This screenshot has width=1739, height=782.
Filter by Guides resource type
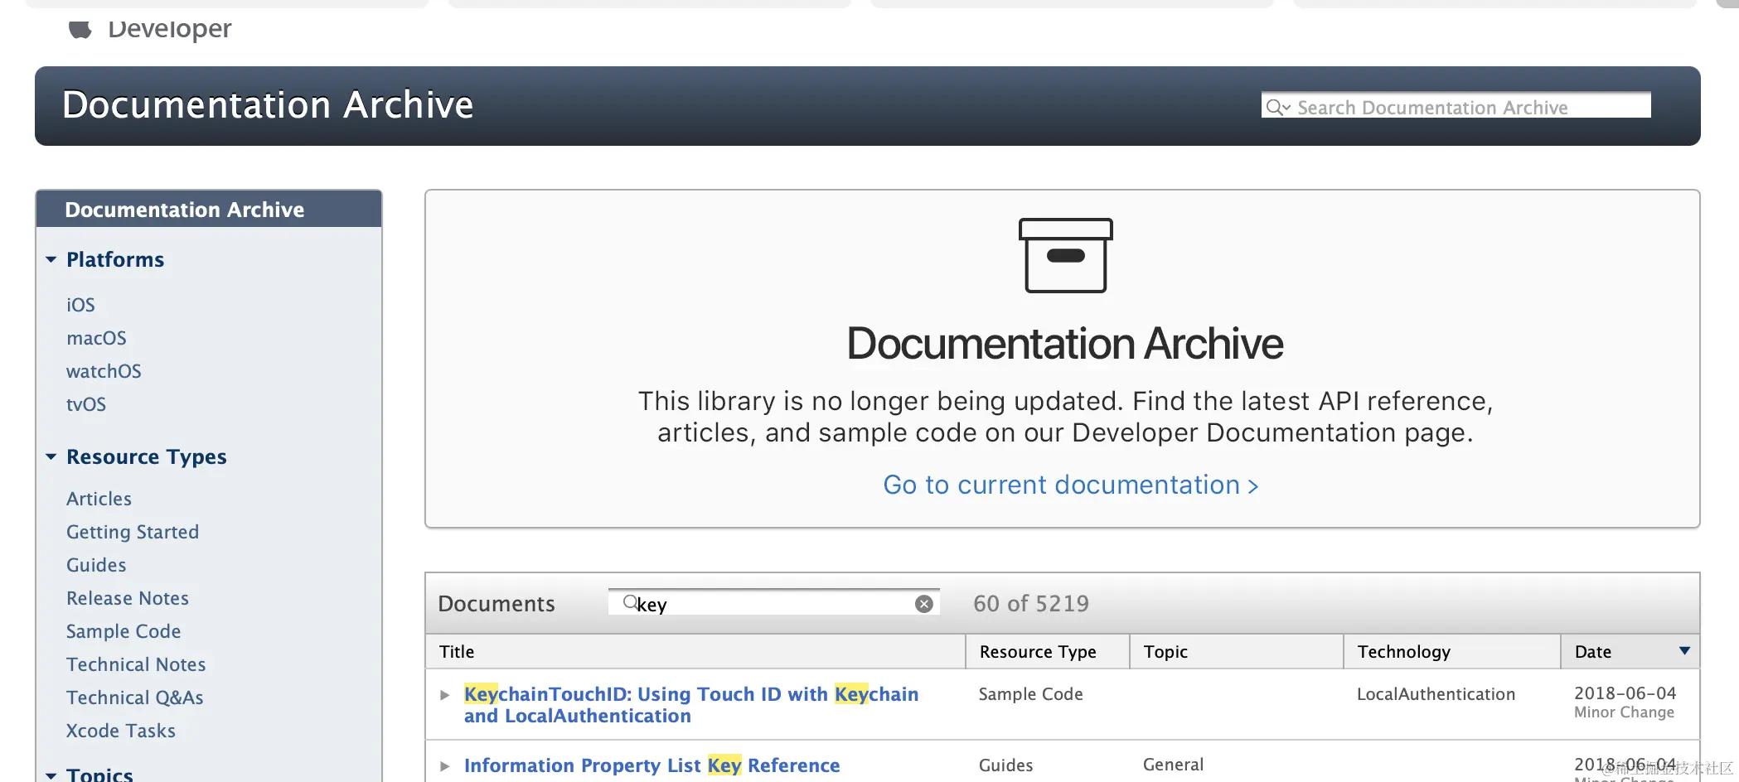pos(96,565)
